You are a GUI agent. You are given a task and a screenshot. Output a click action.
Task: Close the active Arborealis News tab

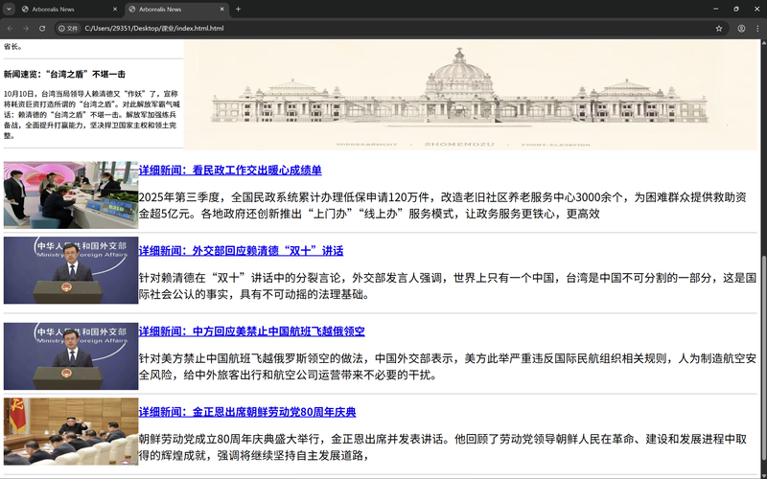222,9
